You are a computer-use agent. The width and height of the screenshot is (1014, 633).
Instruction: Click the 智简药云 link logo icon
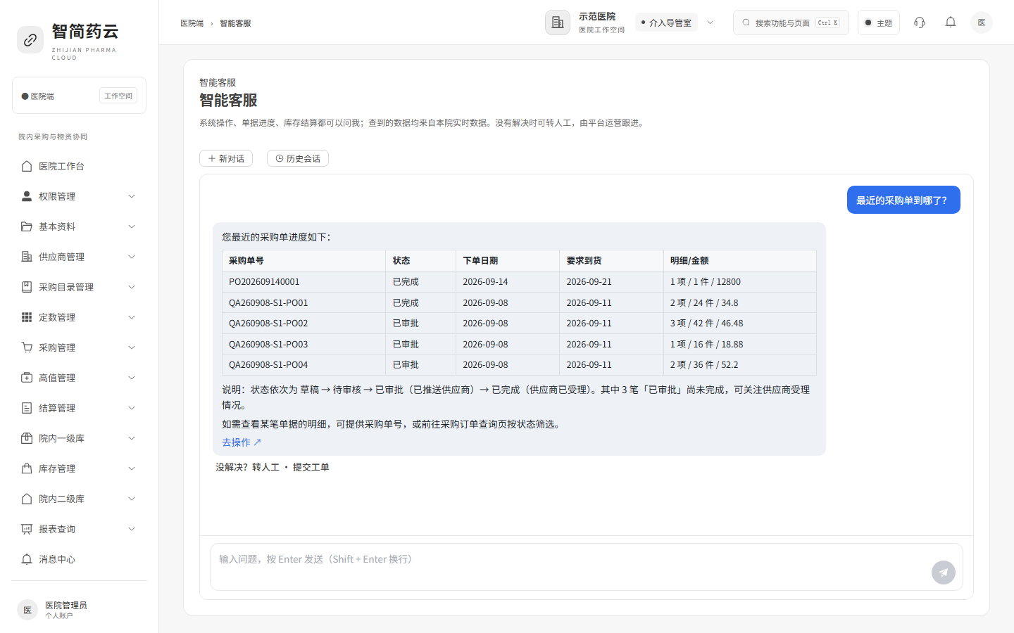click(x=30, y=40)
